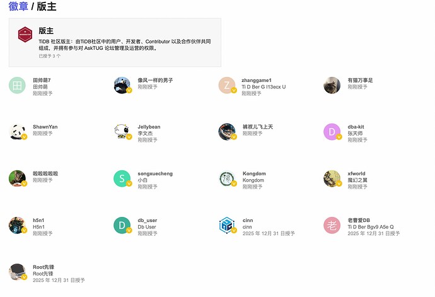Image resolution: width=435 pixels, height=297 pixels.
Task: Open songxuecheng's green S avatar
Action: click(x=122, y=178)
